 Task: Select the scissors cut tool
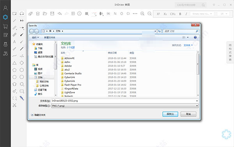pos(14,105)
